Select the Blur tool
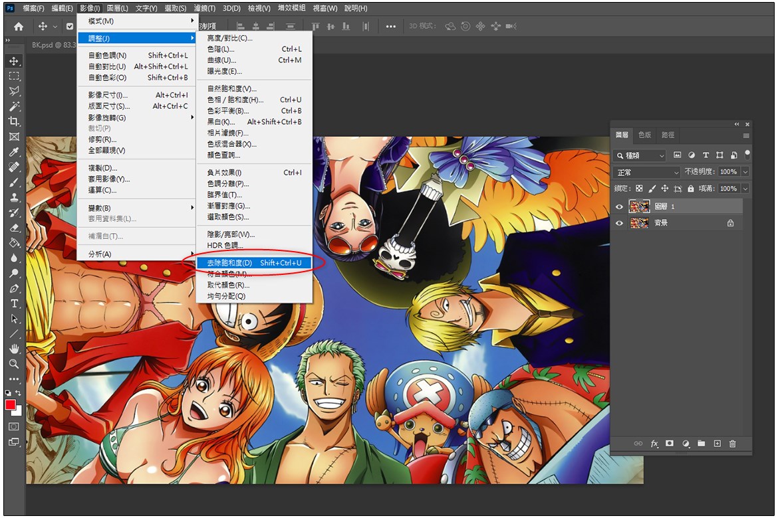Viewport: 778px width, 518px height. [x=14, y=258]
